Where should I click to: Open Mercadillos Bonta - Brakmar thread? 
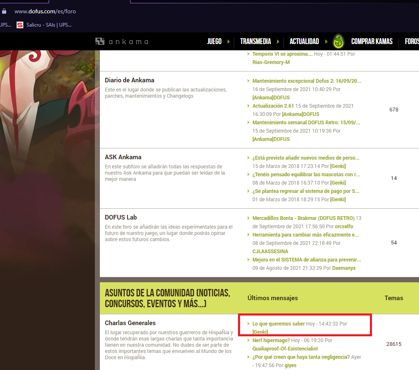[x=303, y=218]
